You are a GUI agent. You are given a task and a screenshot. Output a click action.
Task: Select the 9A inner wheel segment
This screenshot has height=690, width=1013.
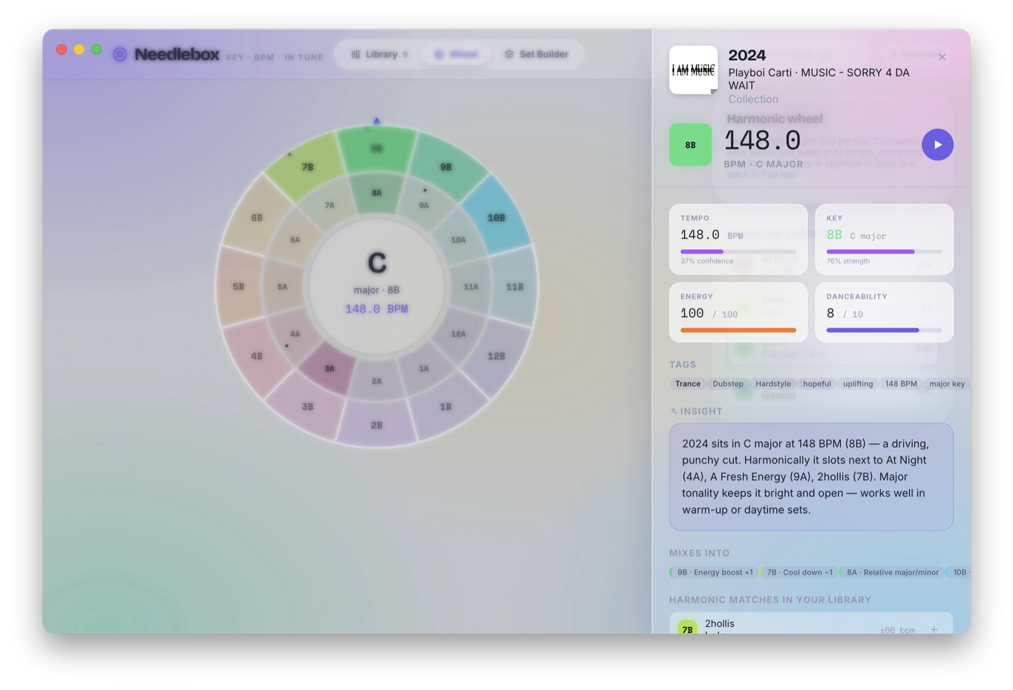coord(424,205)
